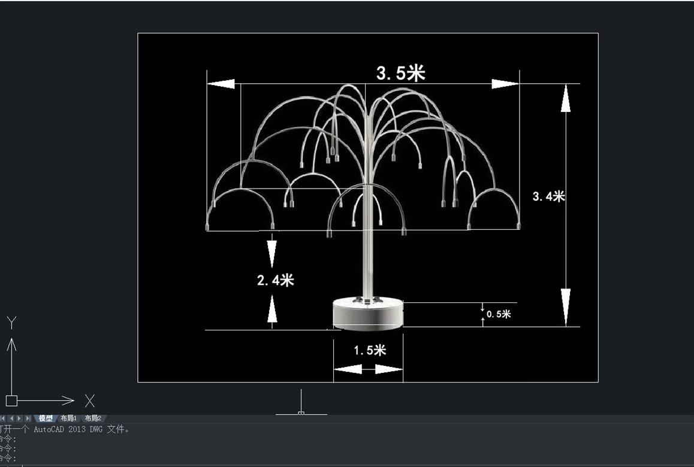The width and height of the screenshot is (694, 467).
Task: Click the AutoCAD 2013 DWG command history line
Action: click(65, 429)
